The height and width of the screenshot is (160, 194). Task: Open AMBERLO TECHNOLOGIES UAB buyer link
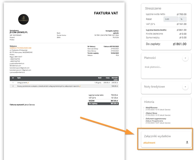(21, 48)
